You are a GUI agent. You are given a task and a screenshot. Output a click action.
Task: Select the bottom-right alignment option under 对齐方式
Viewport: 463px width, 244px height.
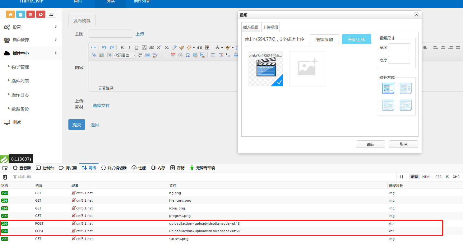coord(406,105)
